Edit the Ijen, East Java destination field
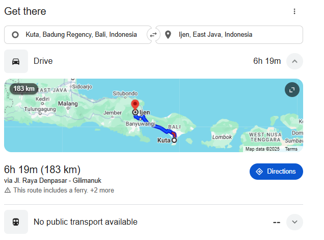324x240 pixels. point(229,35)
